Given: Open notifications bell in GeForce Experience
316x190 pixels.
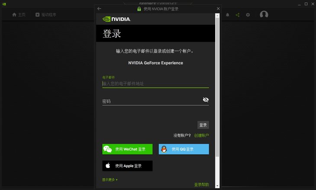Looking at the screenshot, I should (228, 15).
